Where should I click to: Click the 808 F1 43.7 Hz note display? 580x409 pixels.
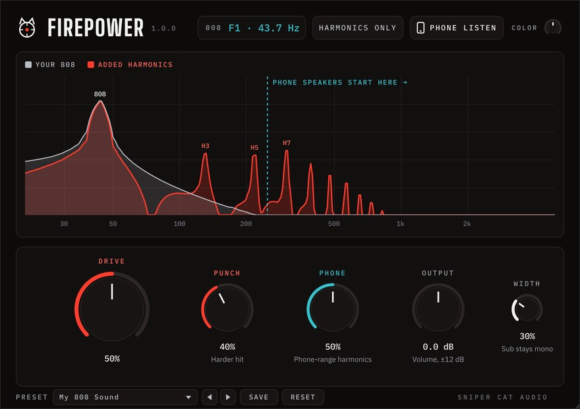(x=252, y=28)
